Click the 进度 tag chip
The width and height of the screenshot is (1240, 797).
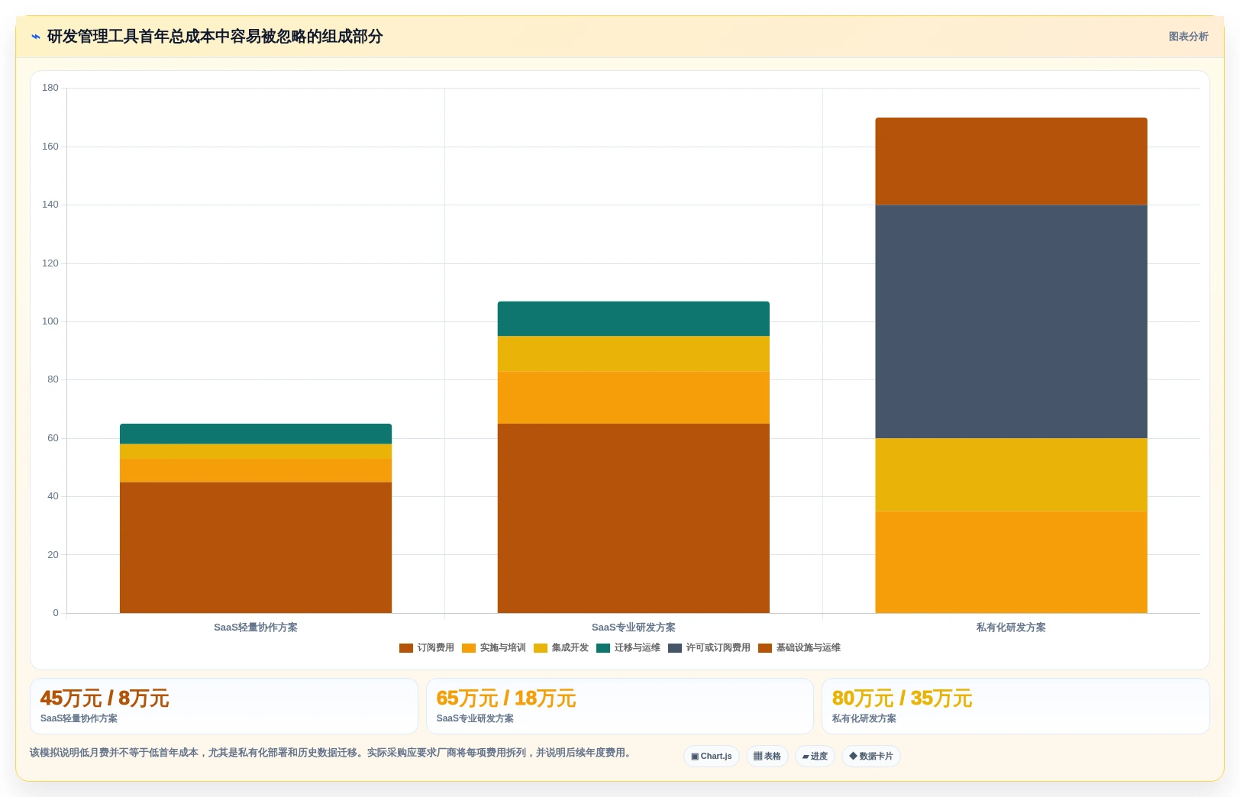pyautogui.click(x=815, y=757)
